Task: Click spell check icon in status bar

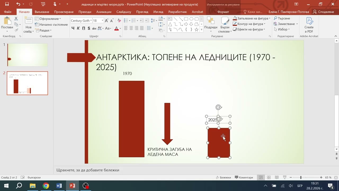Action: click(x=23, y=177)
